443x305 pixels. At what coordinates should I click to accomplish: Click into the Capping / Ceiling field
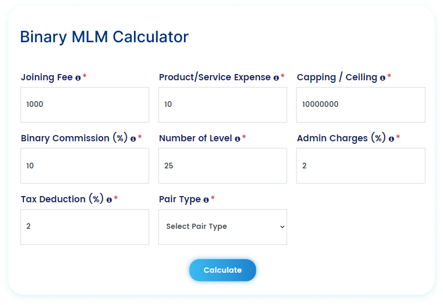pyautogui.click(x=361, y=105)
